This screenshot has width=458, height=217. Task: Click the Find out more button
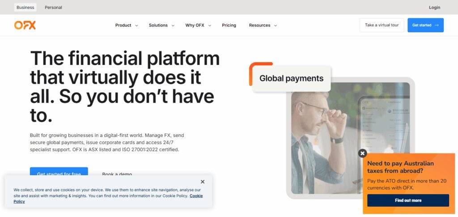[408, 200]
